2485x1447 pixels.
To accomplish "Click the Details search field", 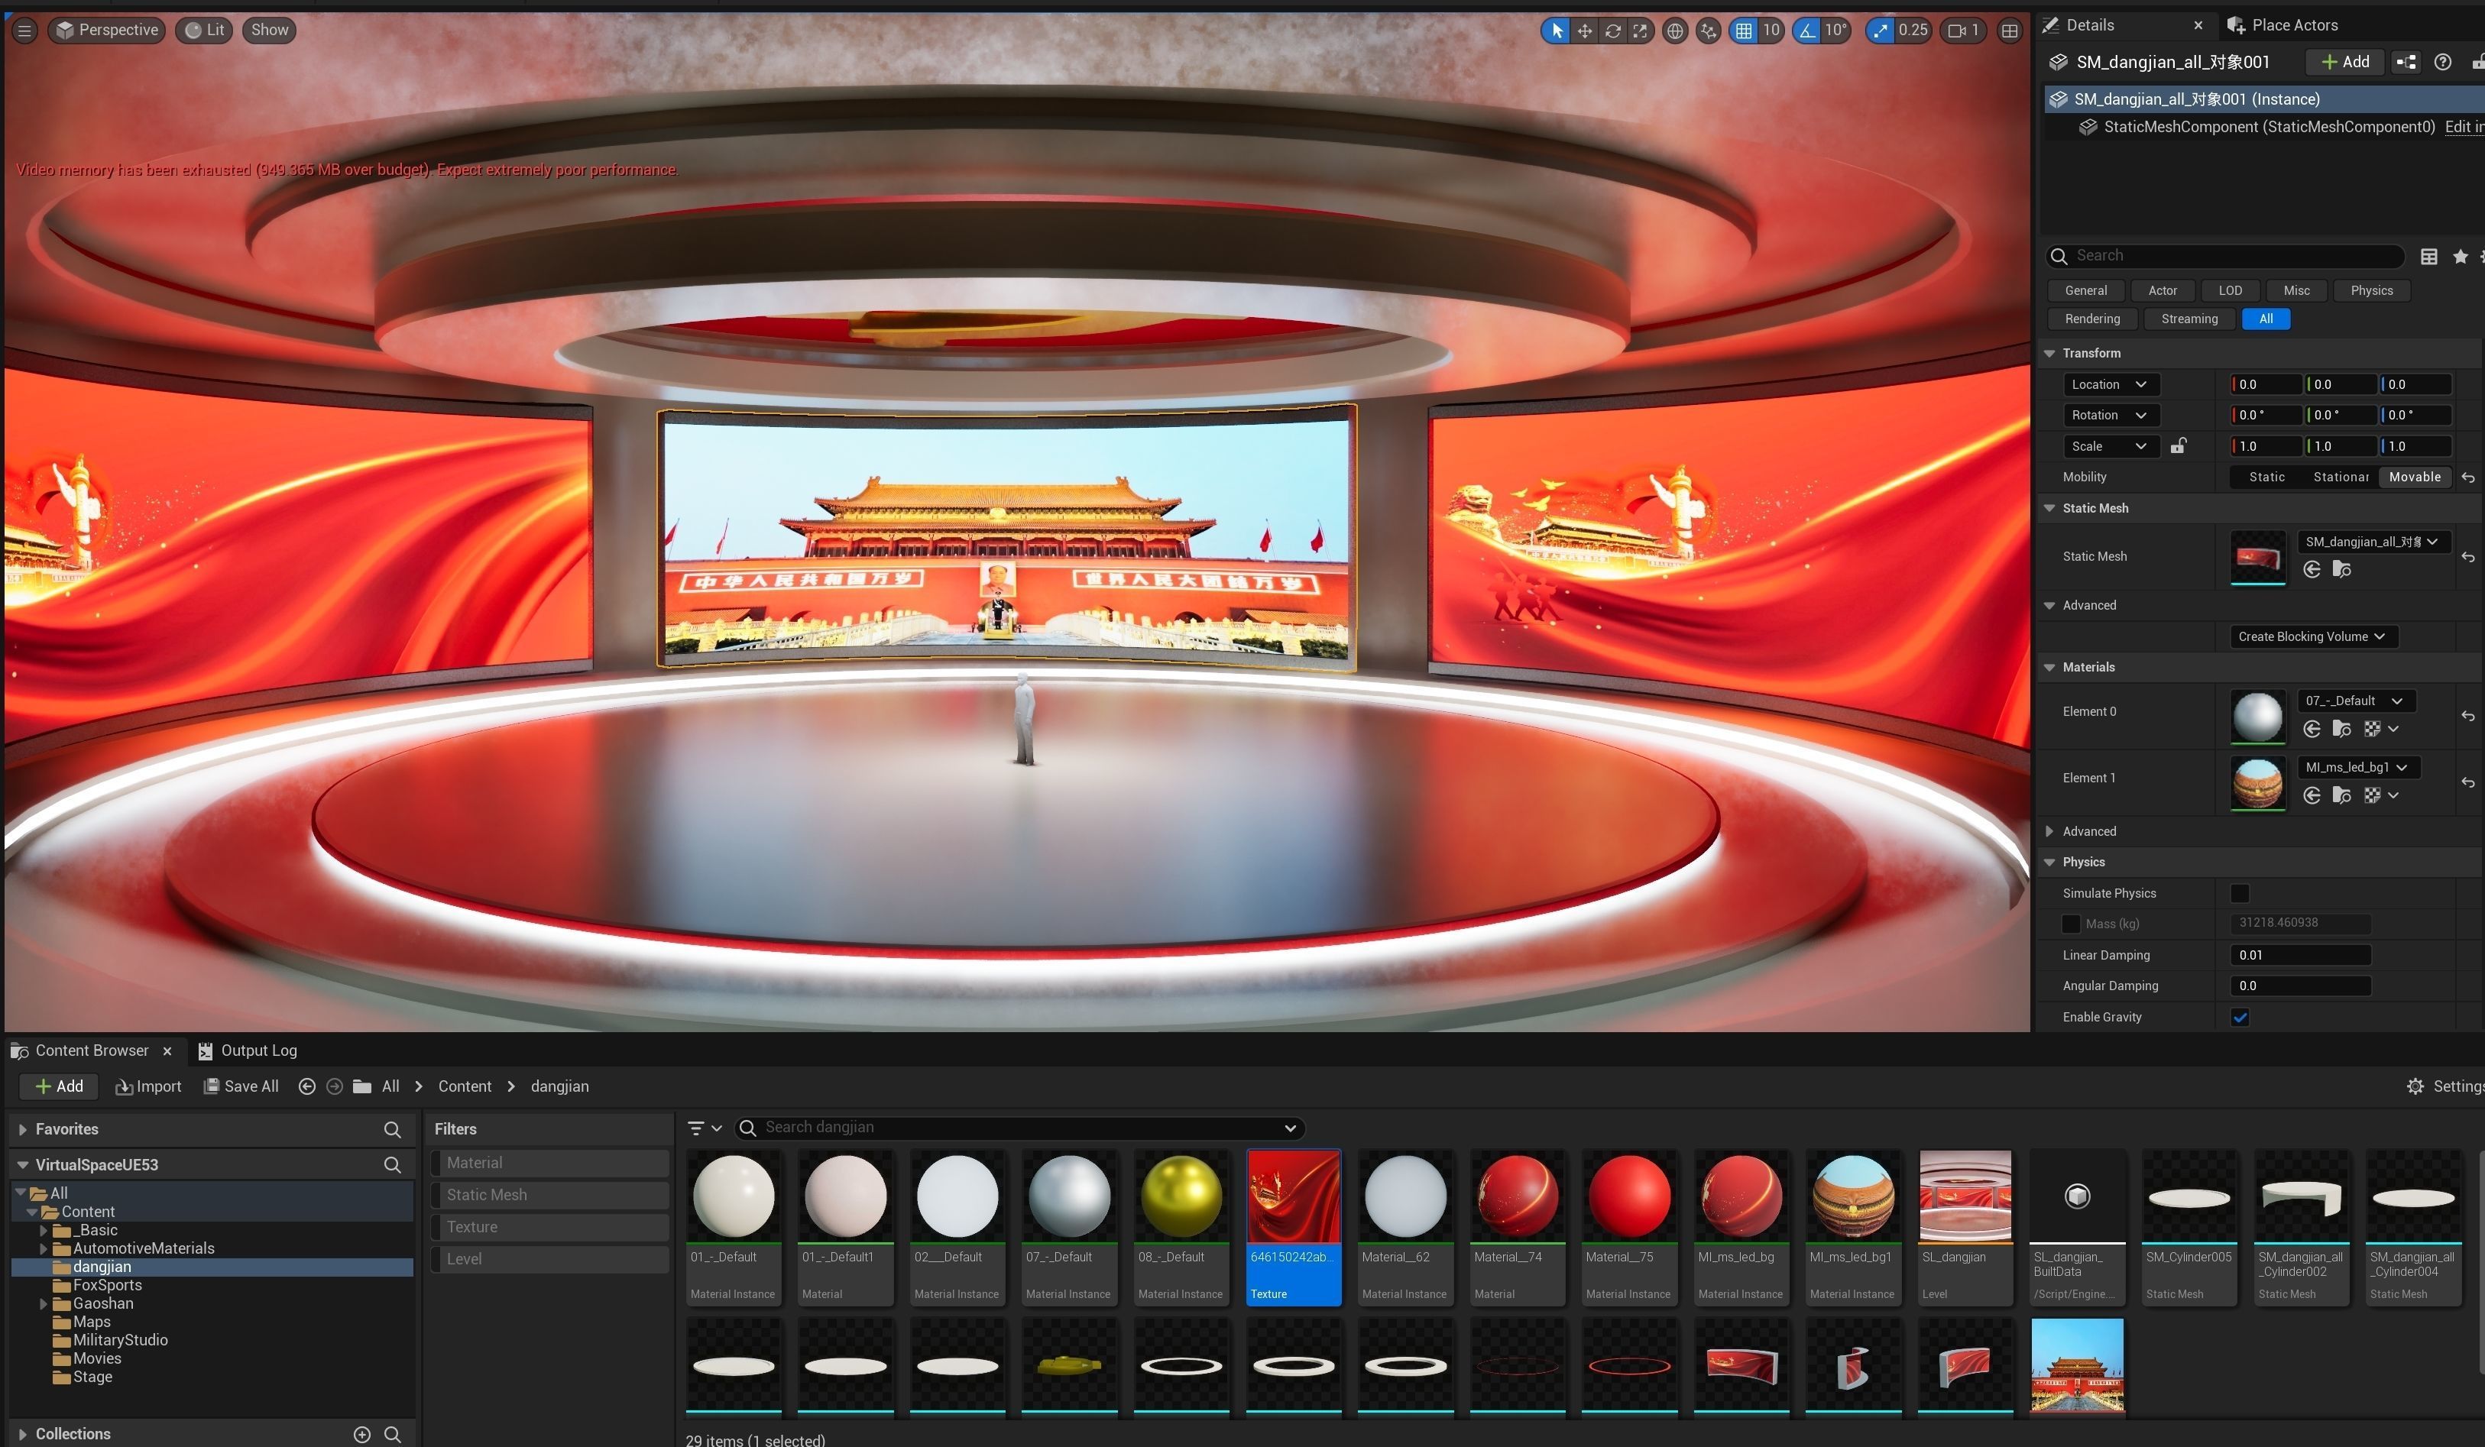I will point(2226,256).
